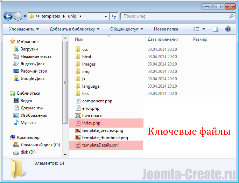The width and height of the screenshot is (239, 183).
Task: Open the Документы library
Action: (31, 108)
